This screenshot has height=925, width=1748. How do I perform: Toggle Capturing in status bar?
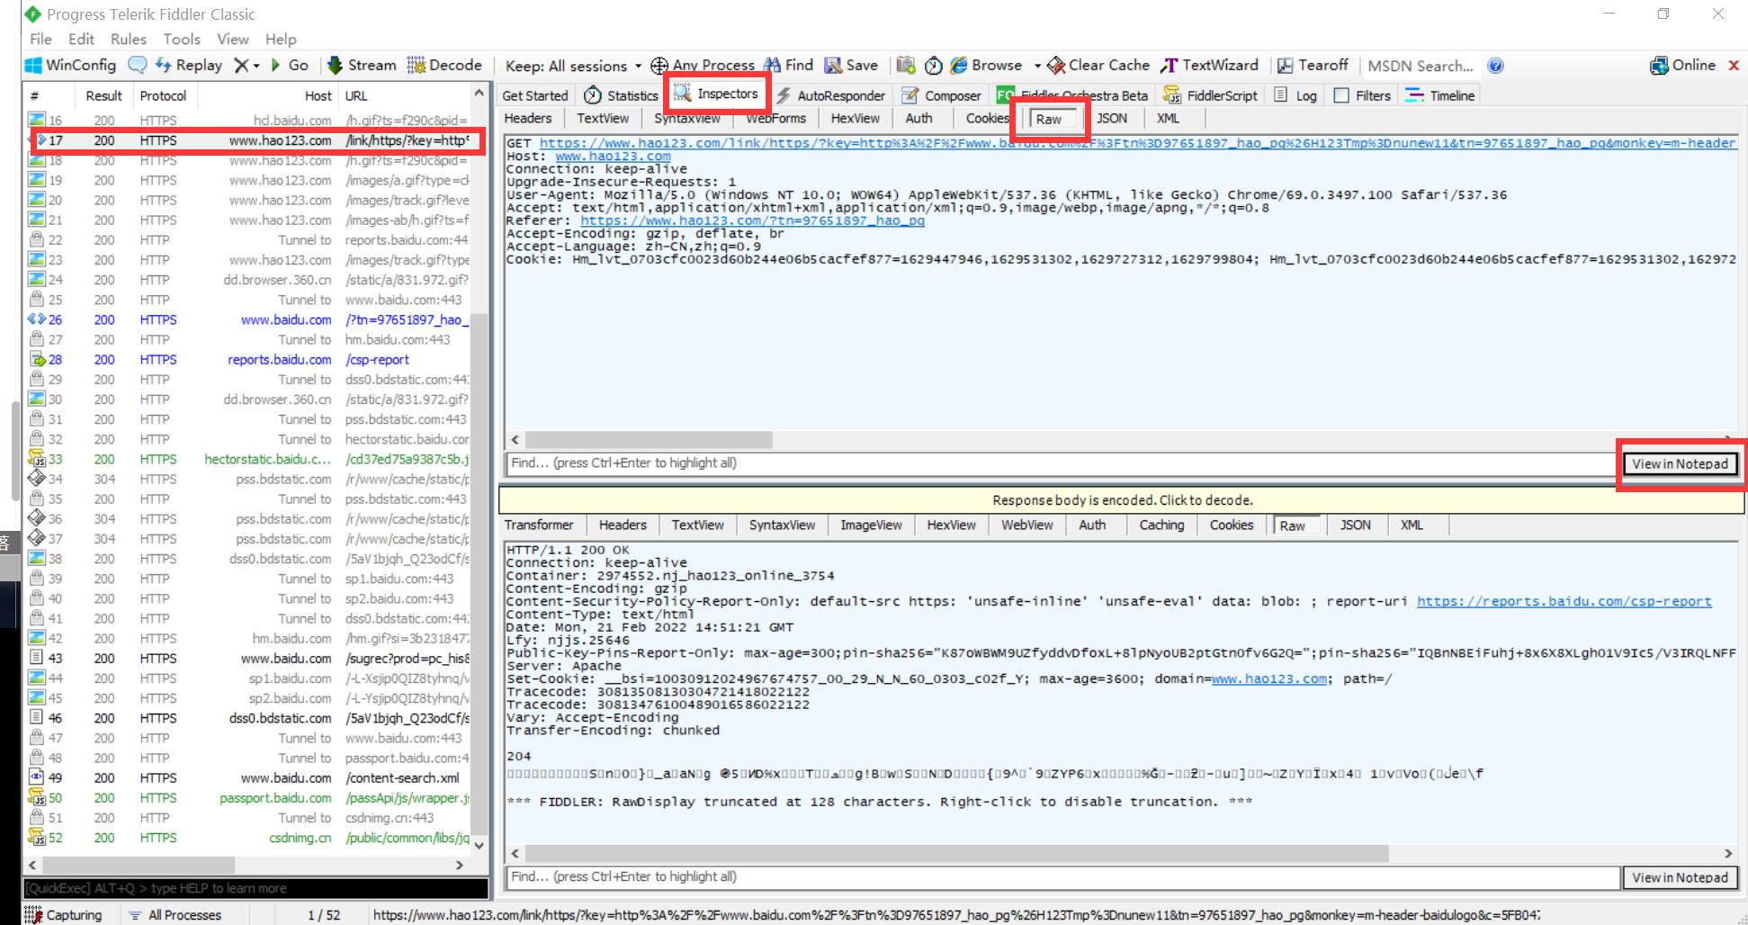(x=63, y=915)
